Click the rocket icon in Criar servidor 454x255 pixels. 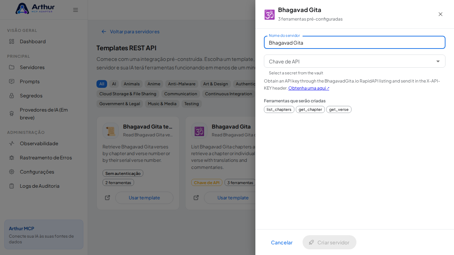pyautogui.click(x=311, y=242)
